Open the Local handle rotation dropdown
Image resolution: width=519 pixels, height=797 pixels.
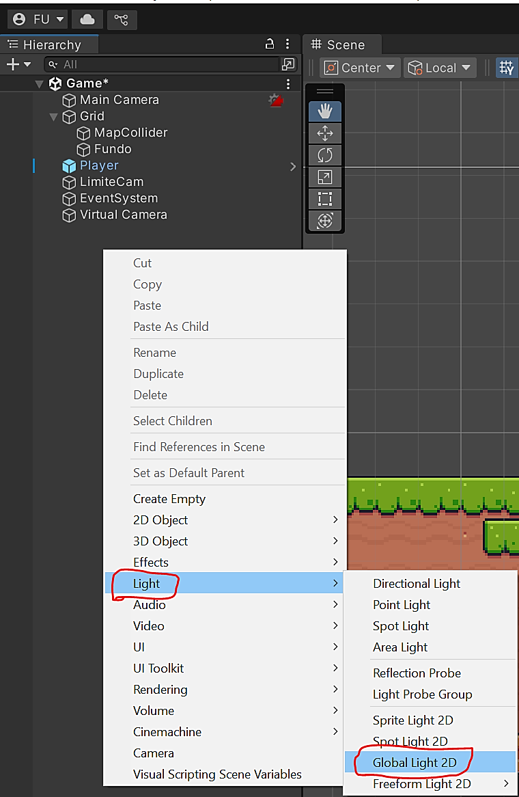(440, 68)
